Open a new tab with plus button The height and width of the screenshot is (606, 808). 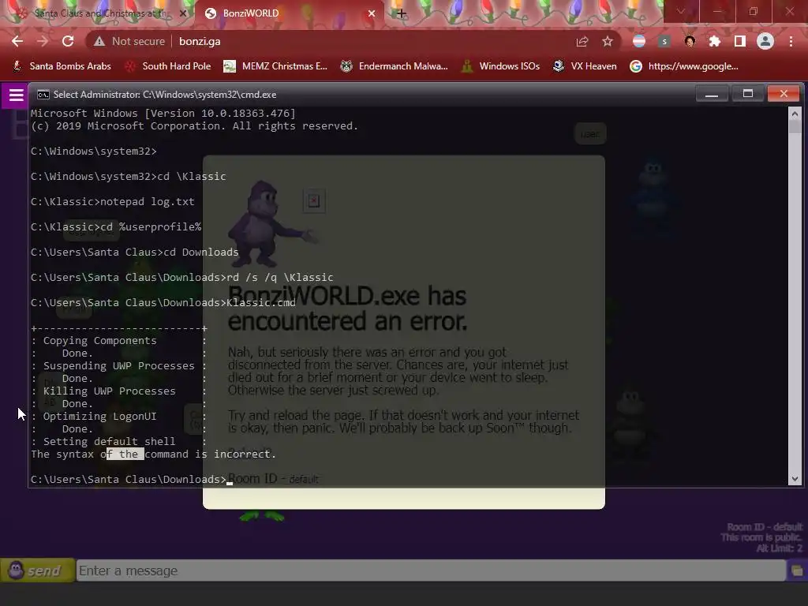point(402,13)
